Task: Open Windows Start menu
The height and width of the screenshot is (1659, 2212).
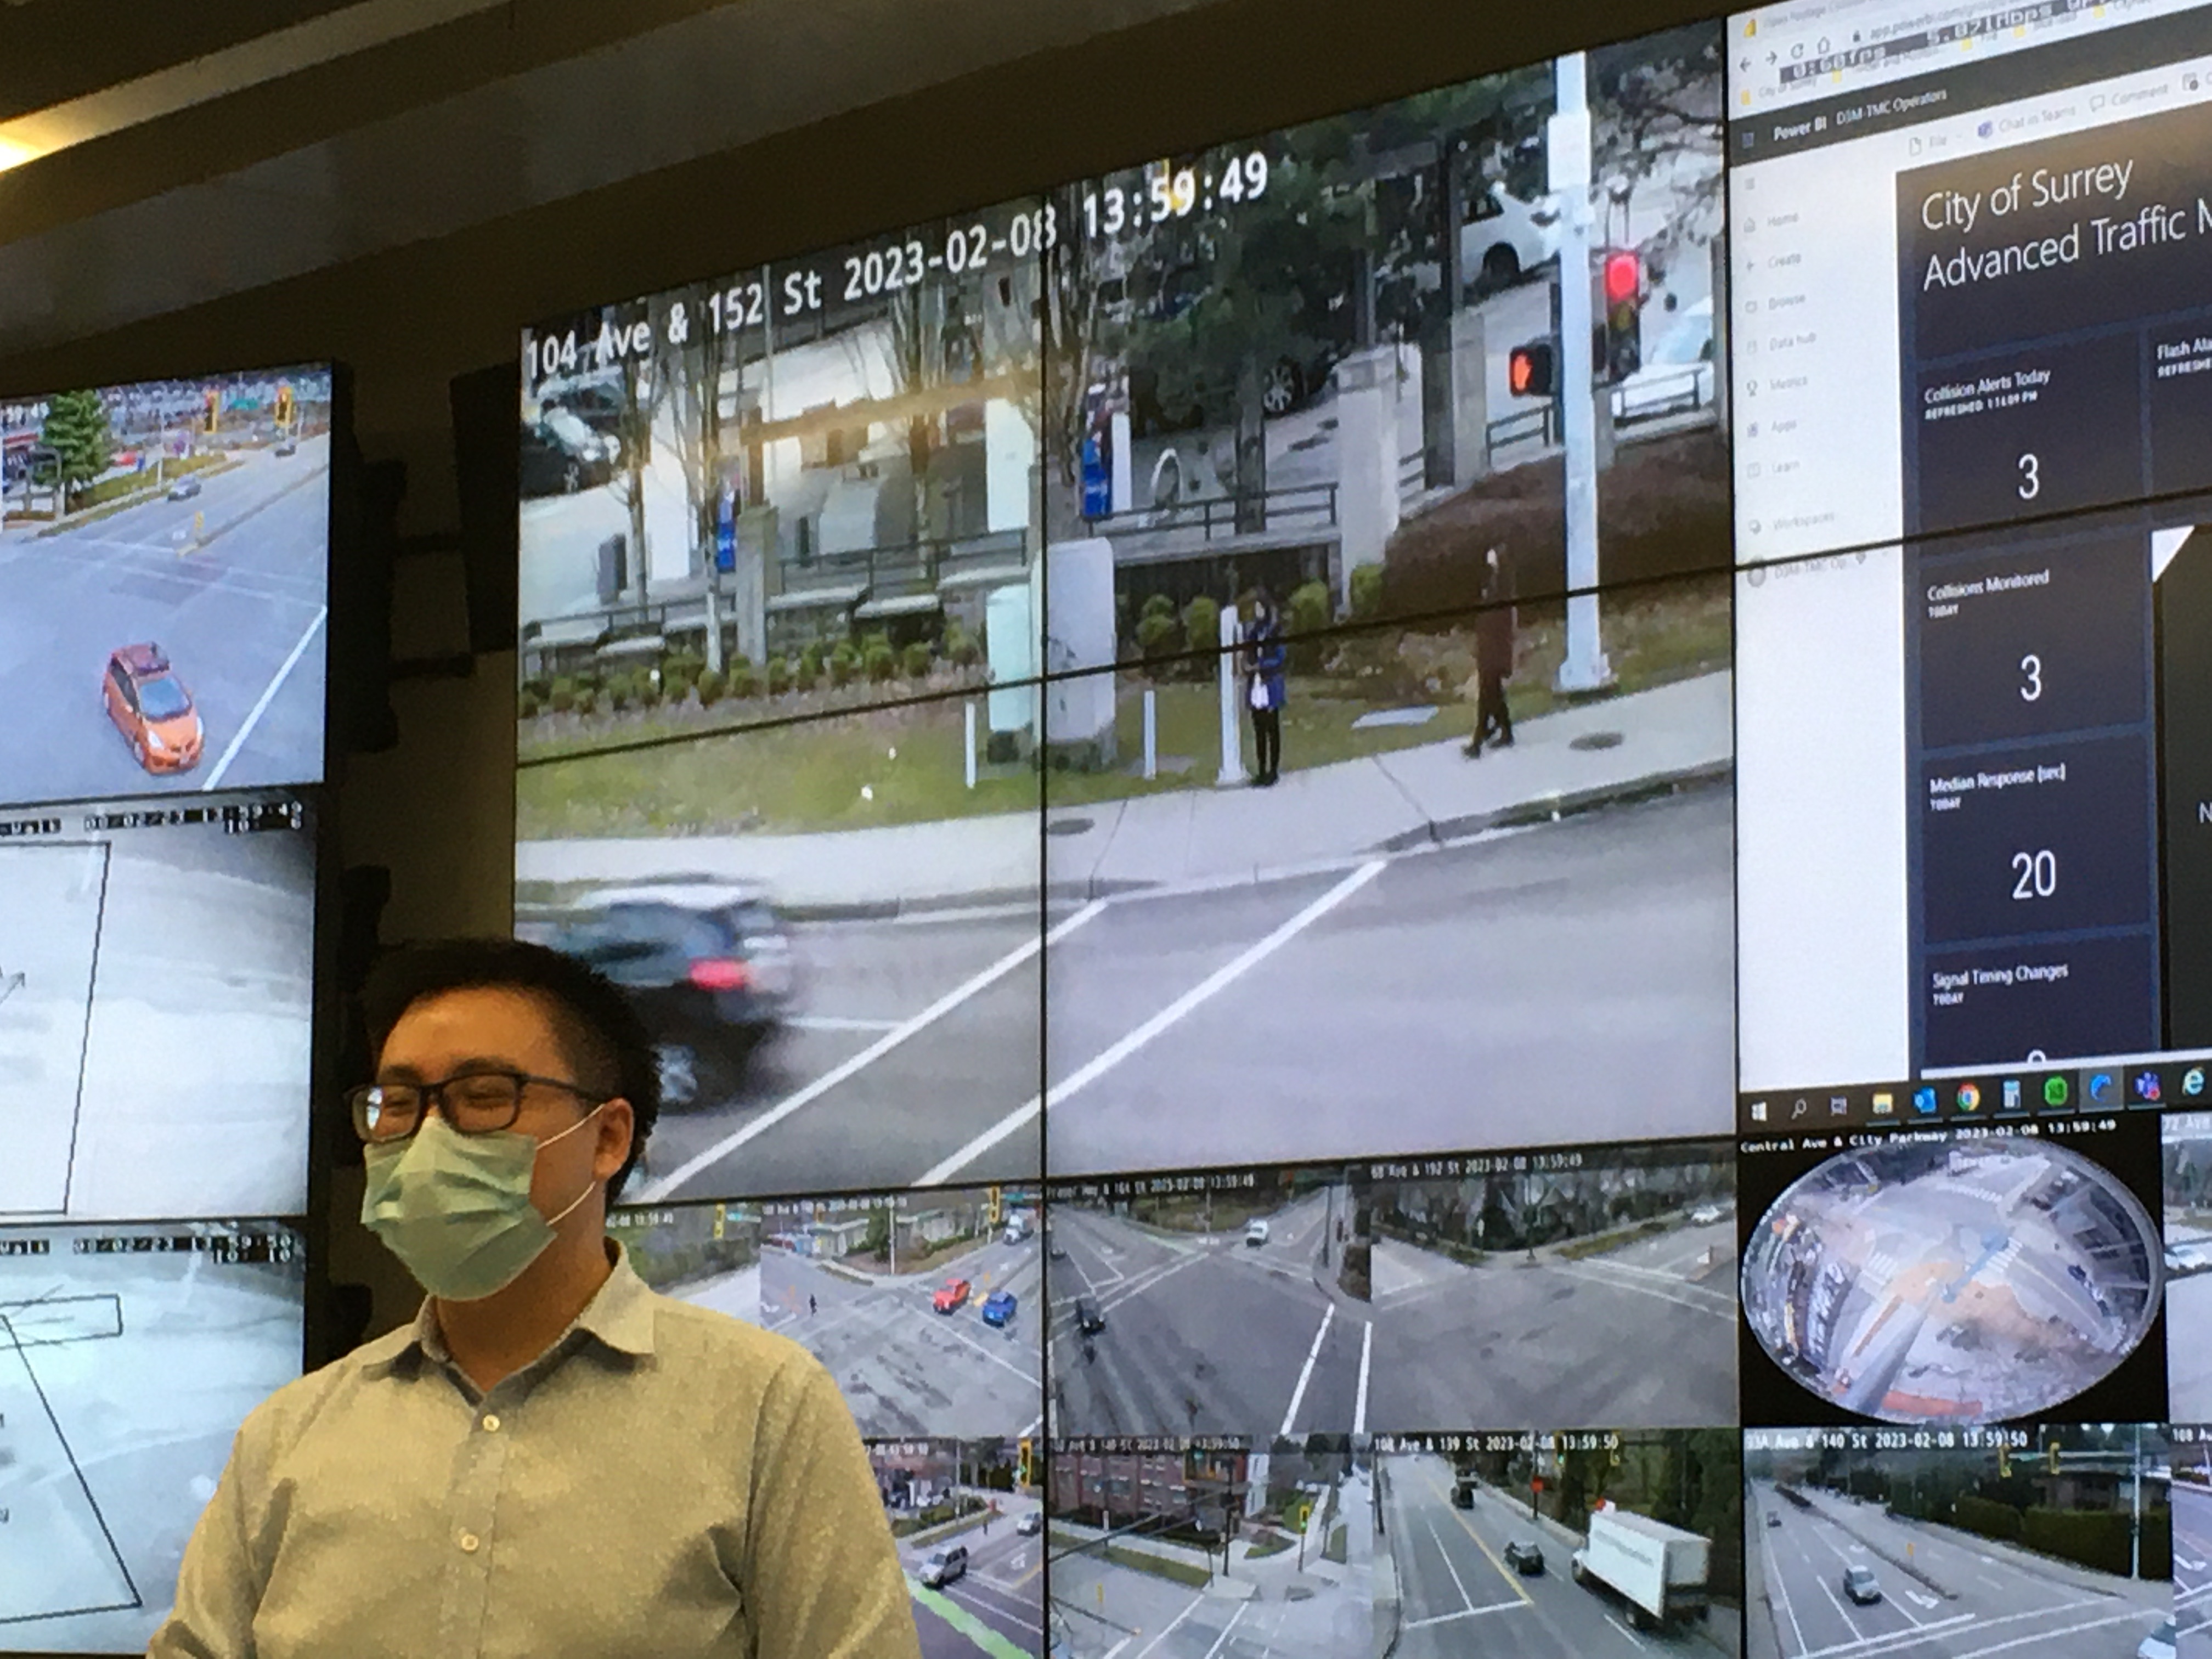Action: tap(1759, 1111)
